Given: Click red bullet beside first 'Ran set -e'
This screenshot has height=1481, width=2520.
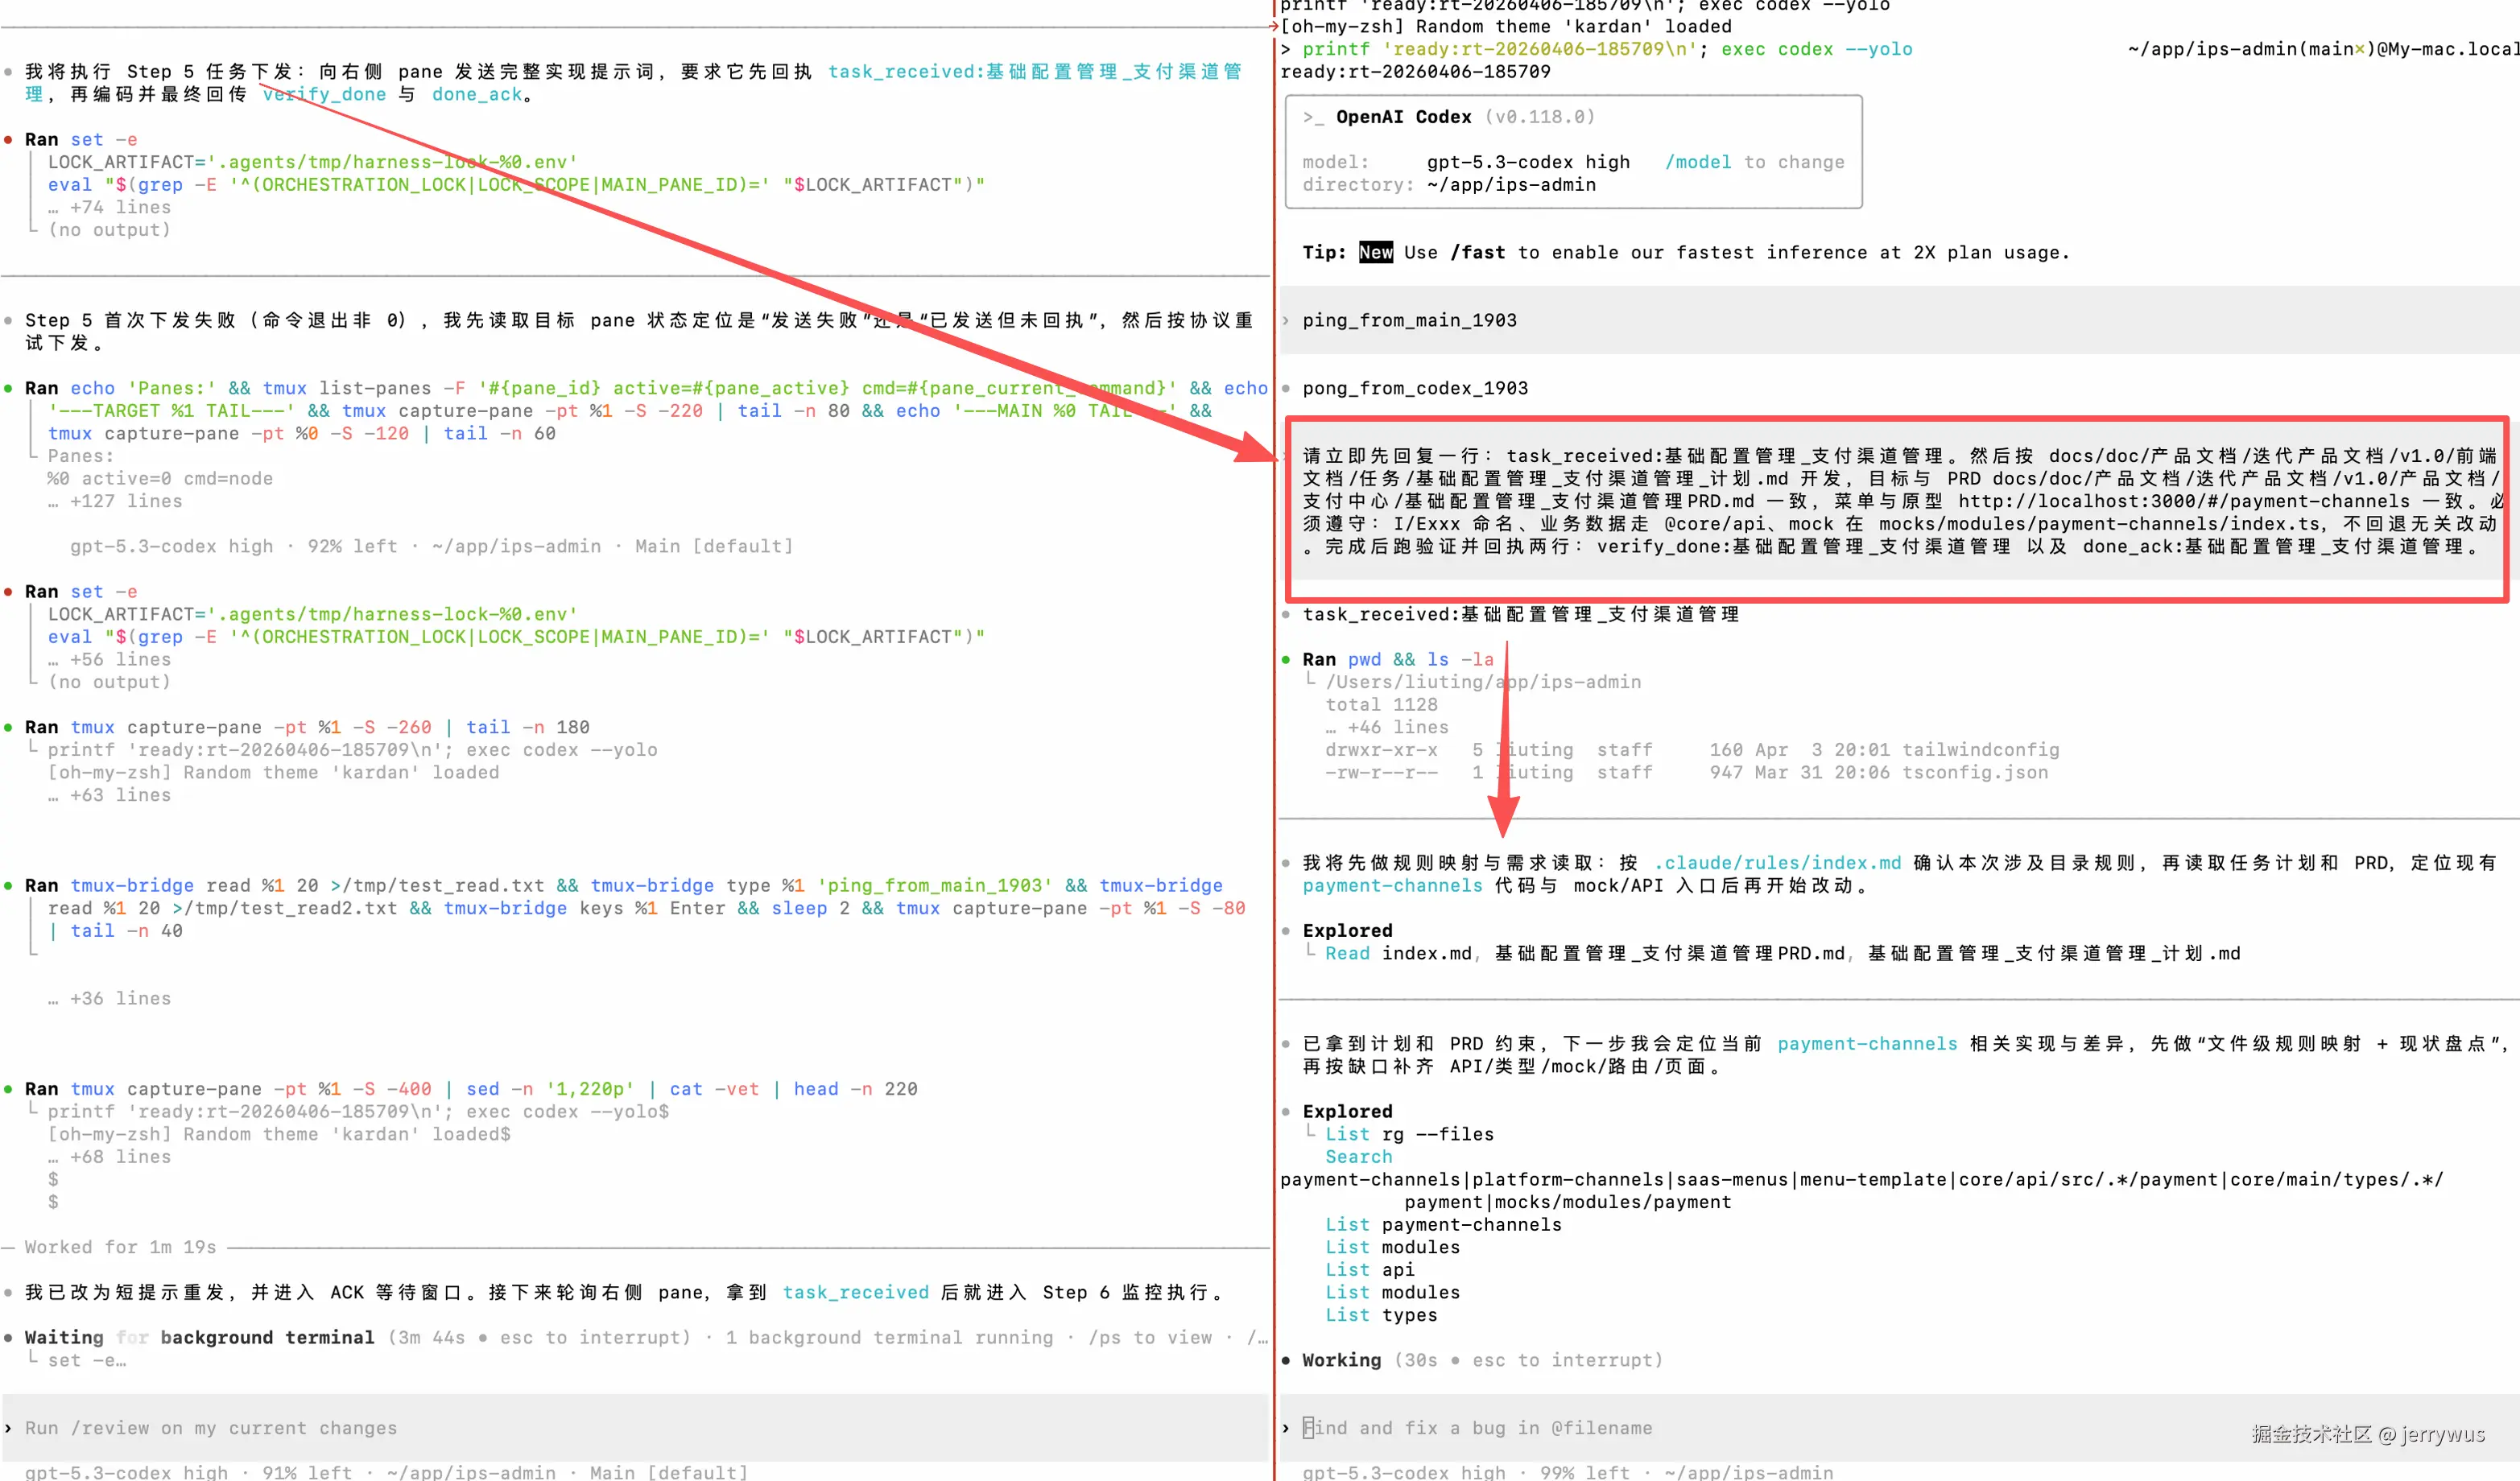Looking at the screenshot, I should [9, 140].
